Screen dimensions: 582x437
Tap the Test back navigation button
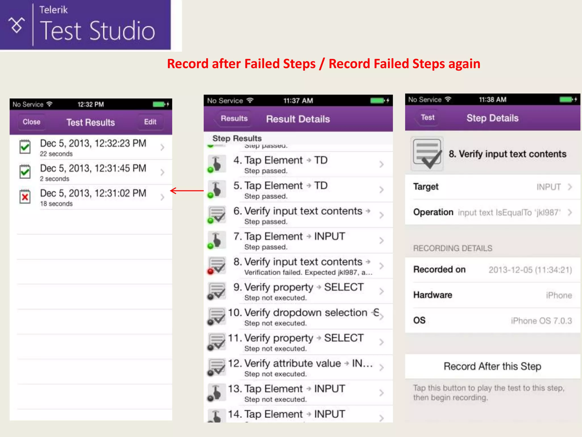coord(427,118)
